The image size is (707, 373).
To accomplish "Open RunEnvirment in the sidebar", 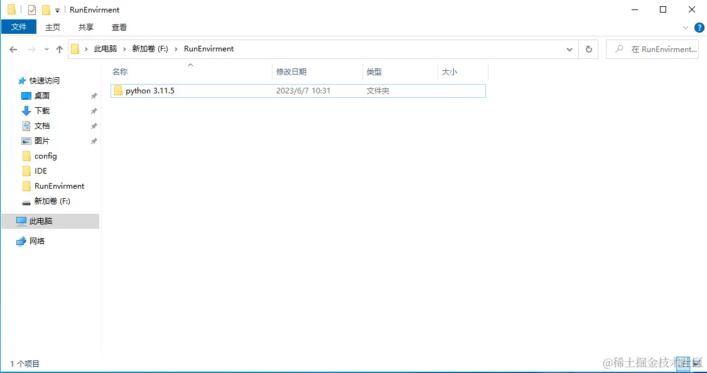I will point(59,186).
